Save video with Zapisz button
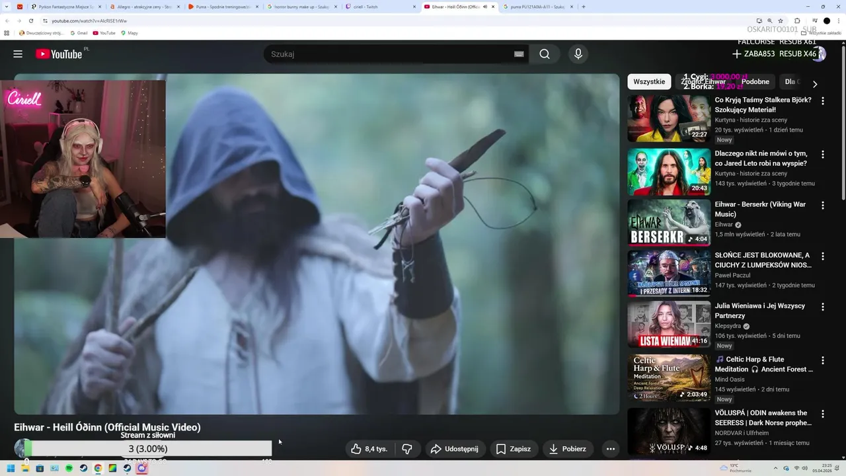This screenshot has width=846, height=476. click(x=514, y=449)
